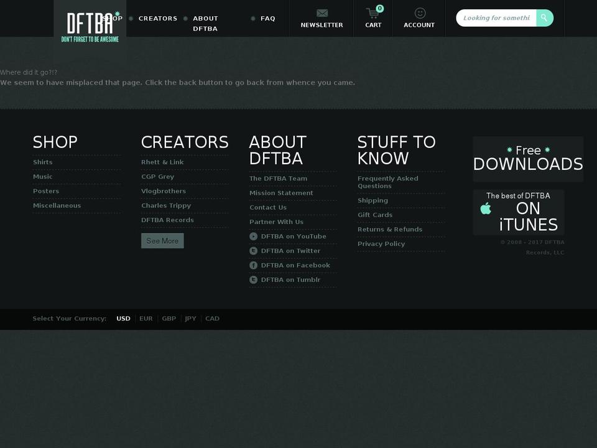Image resolution: width=597 pixels, height=448 pixels.
Task: Click the account smiley face icon
Action: (x=420, y=13)
